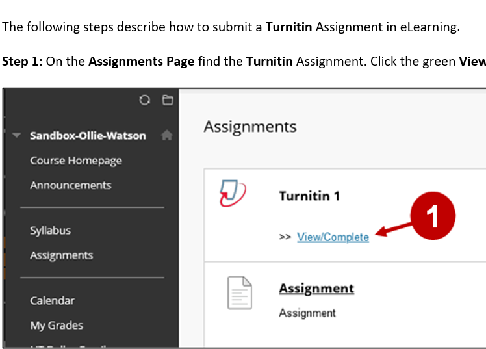Screen dimensions: 486x349
Task: Click the View/Complete link
Action: coord(333,237)
